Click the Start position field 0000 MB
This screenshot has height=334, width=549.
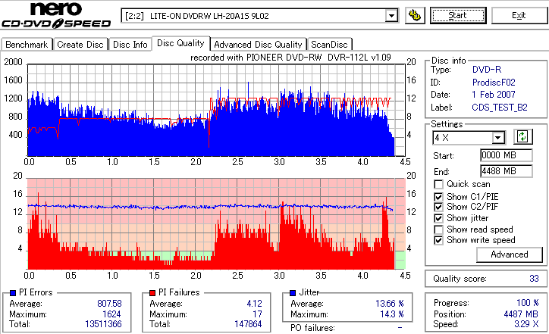507,155
